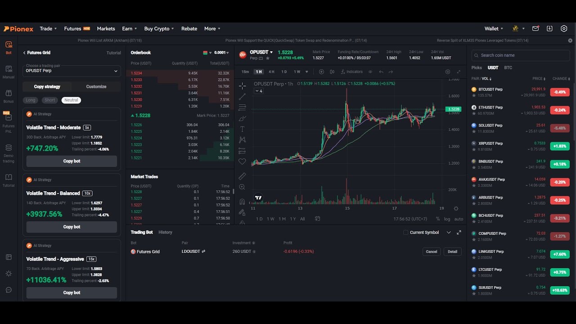Toggle percent scale on chart
This screenshot has width=576, height=324.
(438, 219)
